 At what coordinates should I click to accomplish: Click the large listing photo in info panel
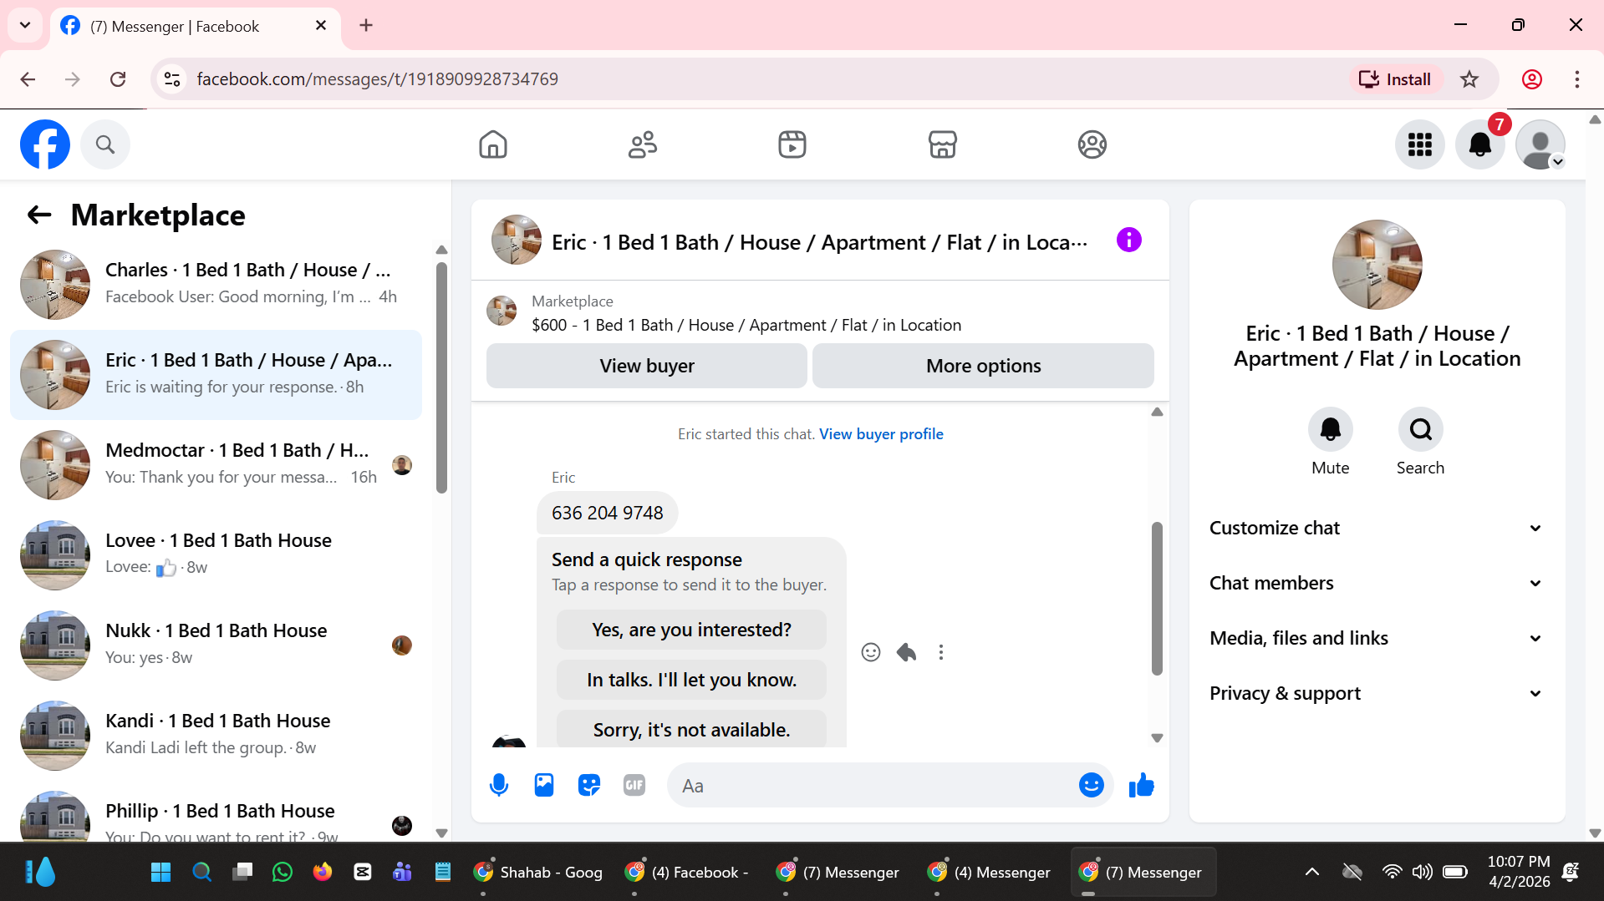(x=1377, y=265)
